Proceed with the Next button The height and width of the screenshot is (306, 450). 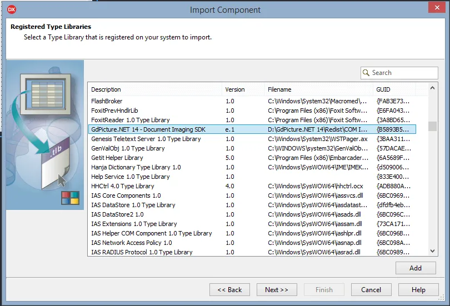point(277,290)
